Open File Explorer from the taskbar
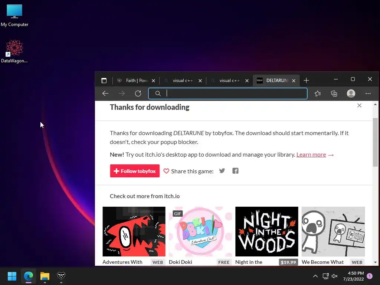Image resolution: width=380 pixels, height=285 pixels. (x=45, y=276)
